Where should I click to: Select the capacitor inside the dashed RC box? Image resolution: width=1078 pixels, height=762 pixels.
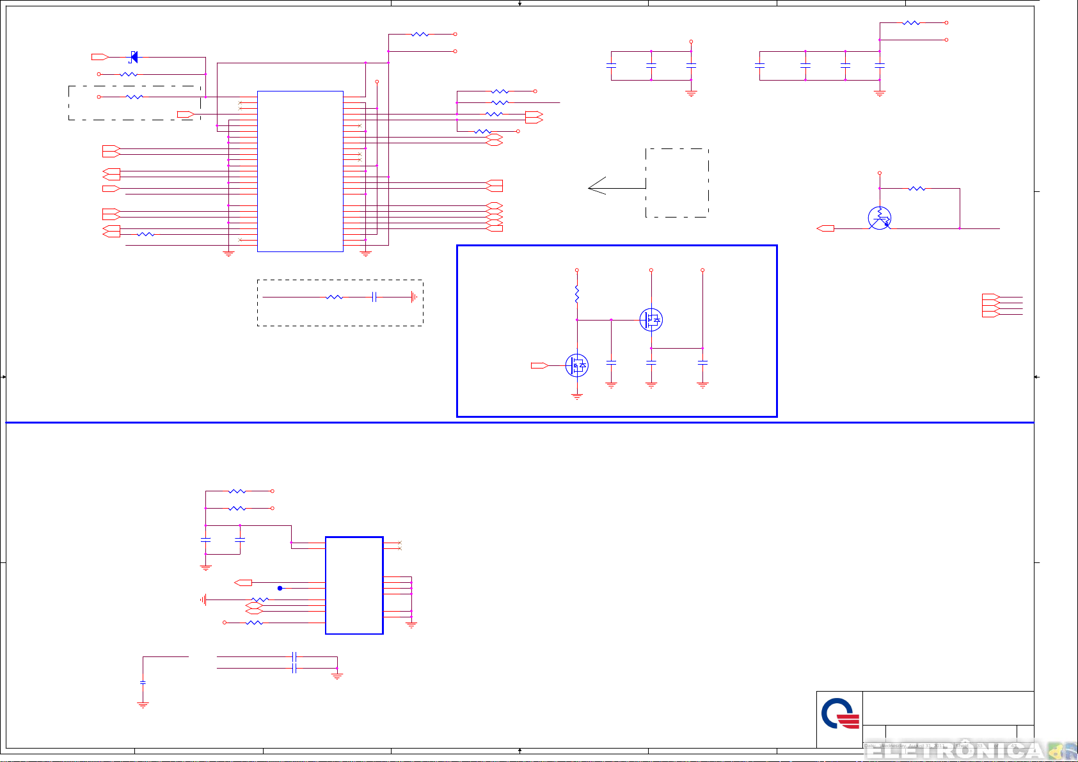point(375,297)
